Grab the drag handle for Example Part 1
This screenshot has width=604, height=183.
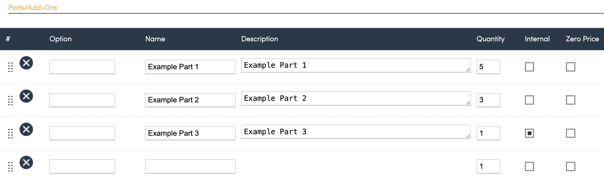pyautogui.click(x=10, y=67)
